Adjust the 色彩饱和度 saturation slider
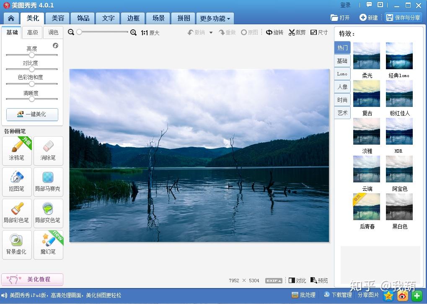427x304 pixels. 32,83
